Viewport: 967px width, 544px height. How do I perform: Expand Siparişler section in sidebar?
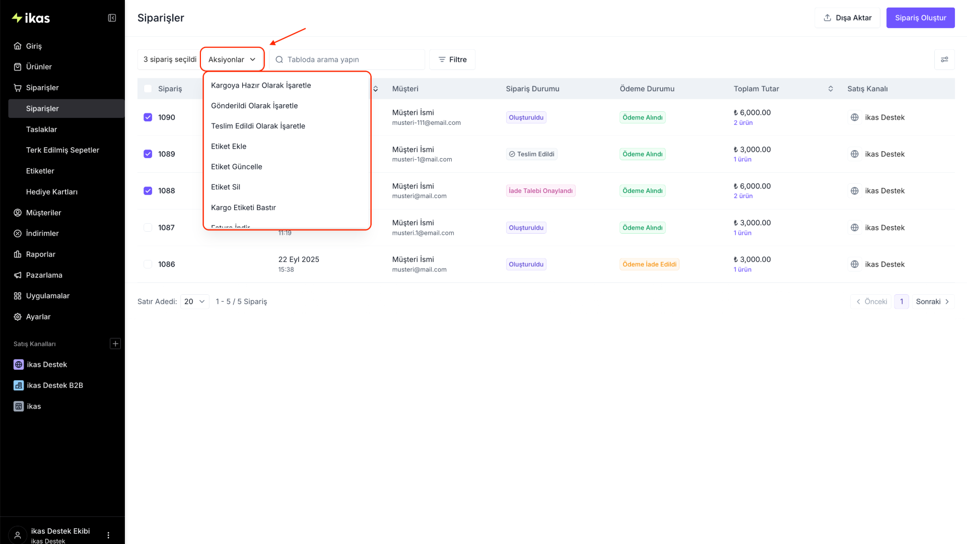[42, 88]
